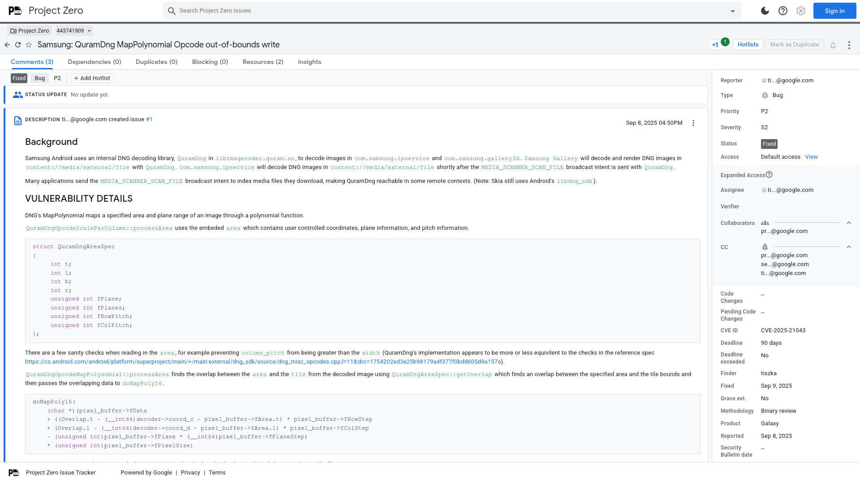The image size is (860, 483).
Task: Open the help icon in the top bar
Action: tap(783, 10)
